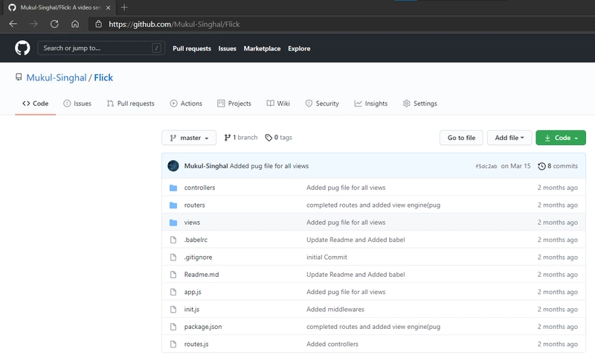
Task: Open the .babelrc file
Action: pos(196,240)
